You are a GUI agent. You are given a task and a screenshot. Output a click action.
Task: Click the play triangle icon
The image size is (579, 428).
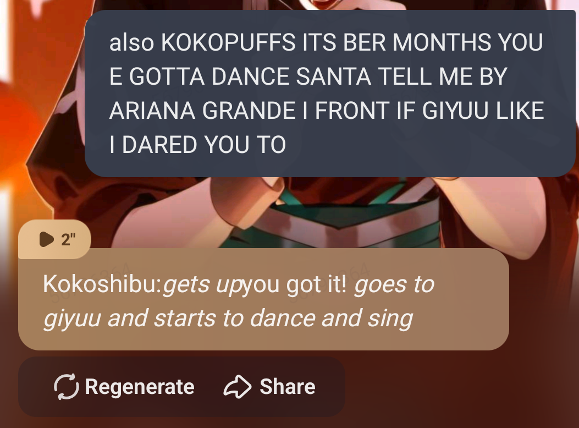(47, 239)
